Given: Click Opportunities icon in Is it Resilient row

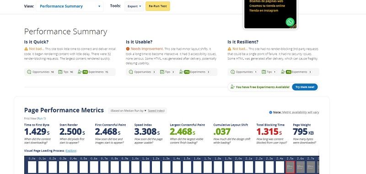Looking at the screenshot, I should click(x=232, y=72).
